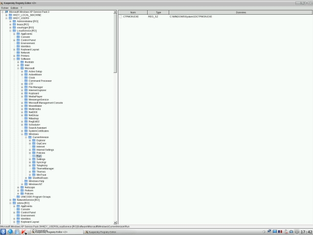Expand the NetworkService [RO] node
The image size is (313, 235).
[10, 200]
